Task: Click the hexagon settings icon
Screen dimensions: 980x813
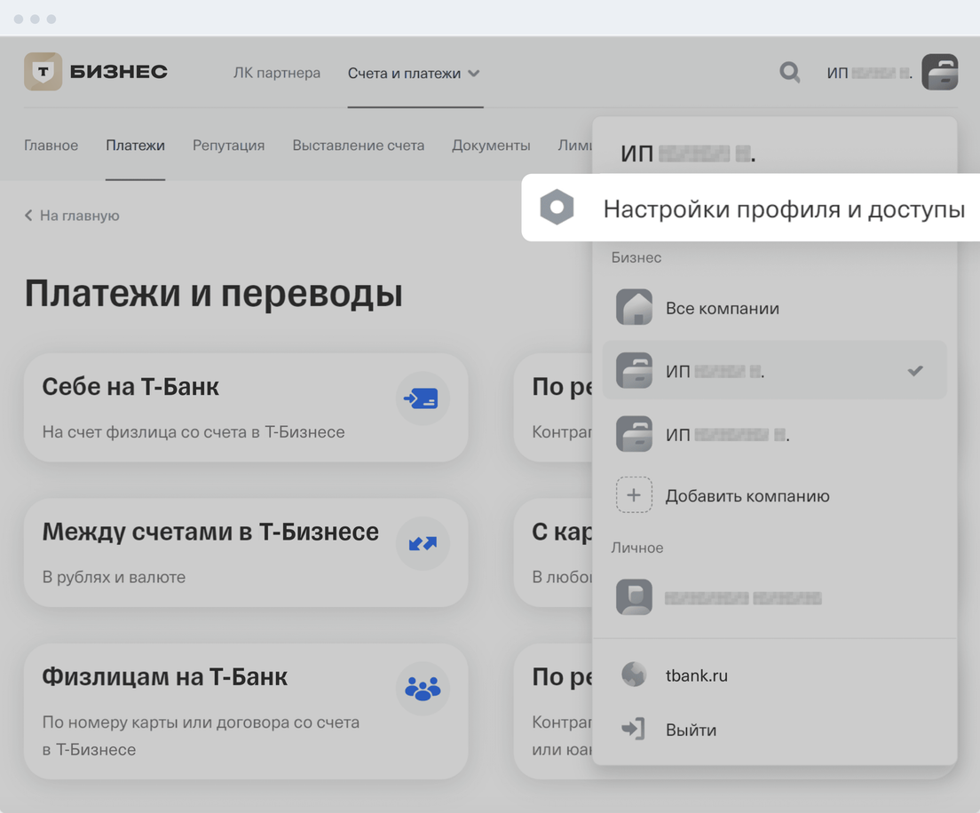Action: 557,207
